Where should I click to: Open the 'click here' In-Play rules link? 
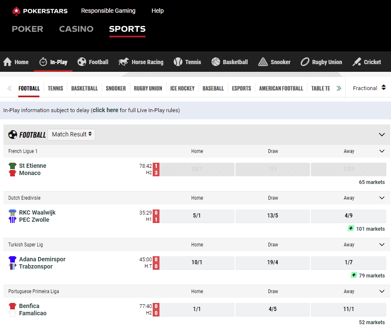point(106,110)
